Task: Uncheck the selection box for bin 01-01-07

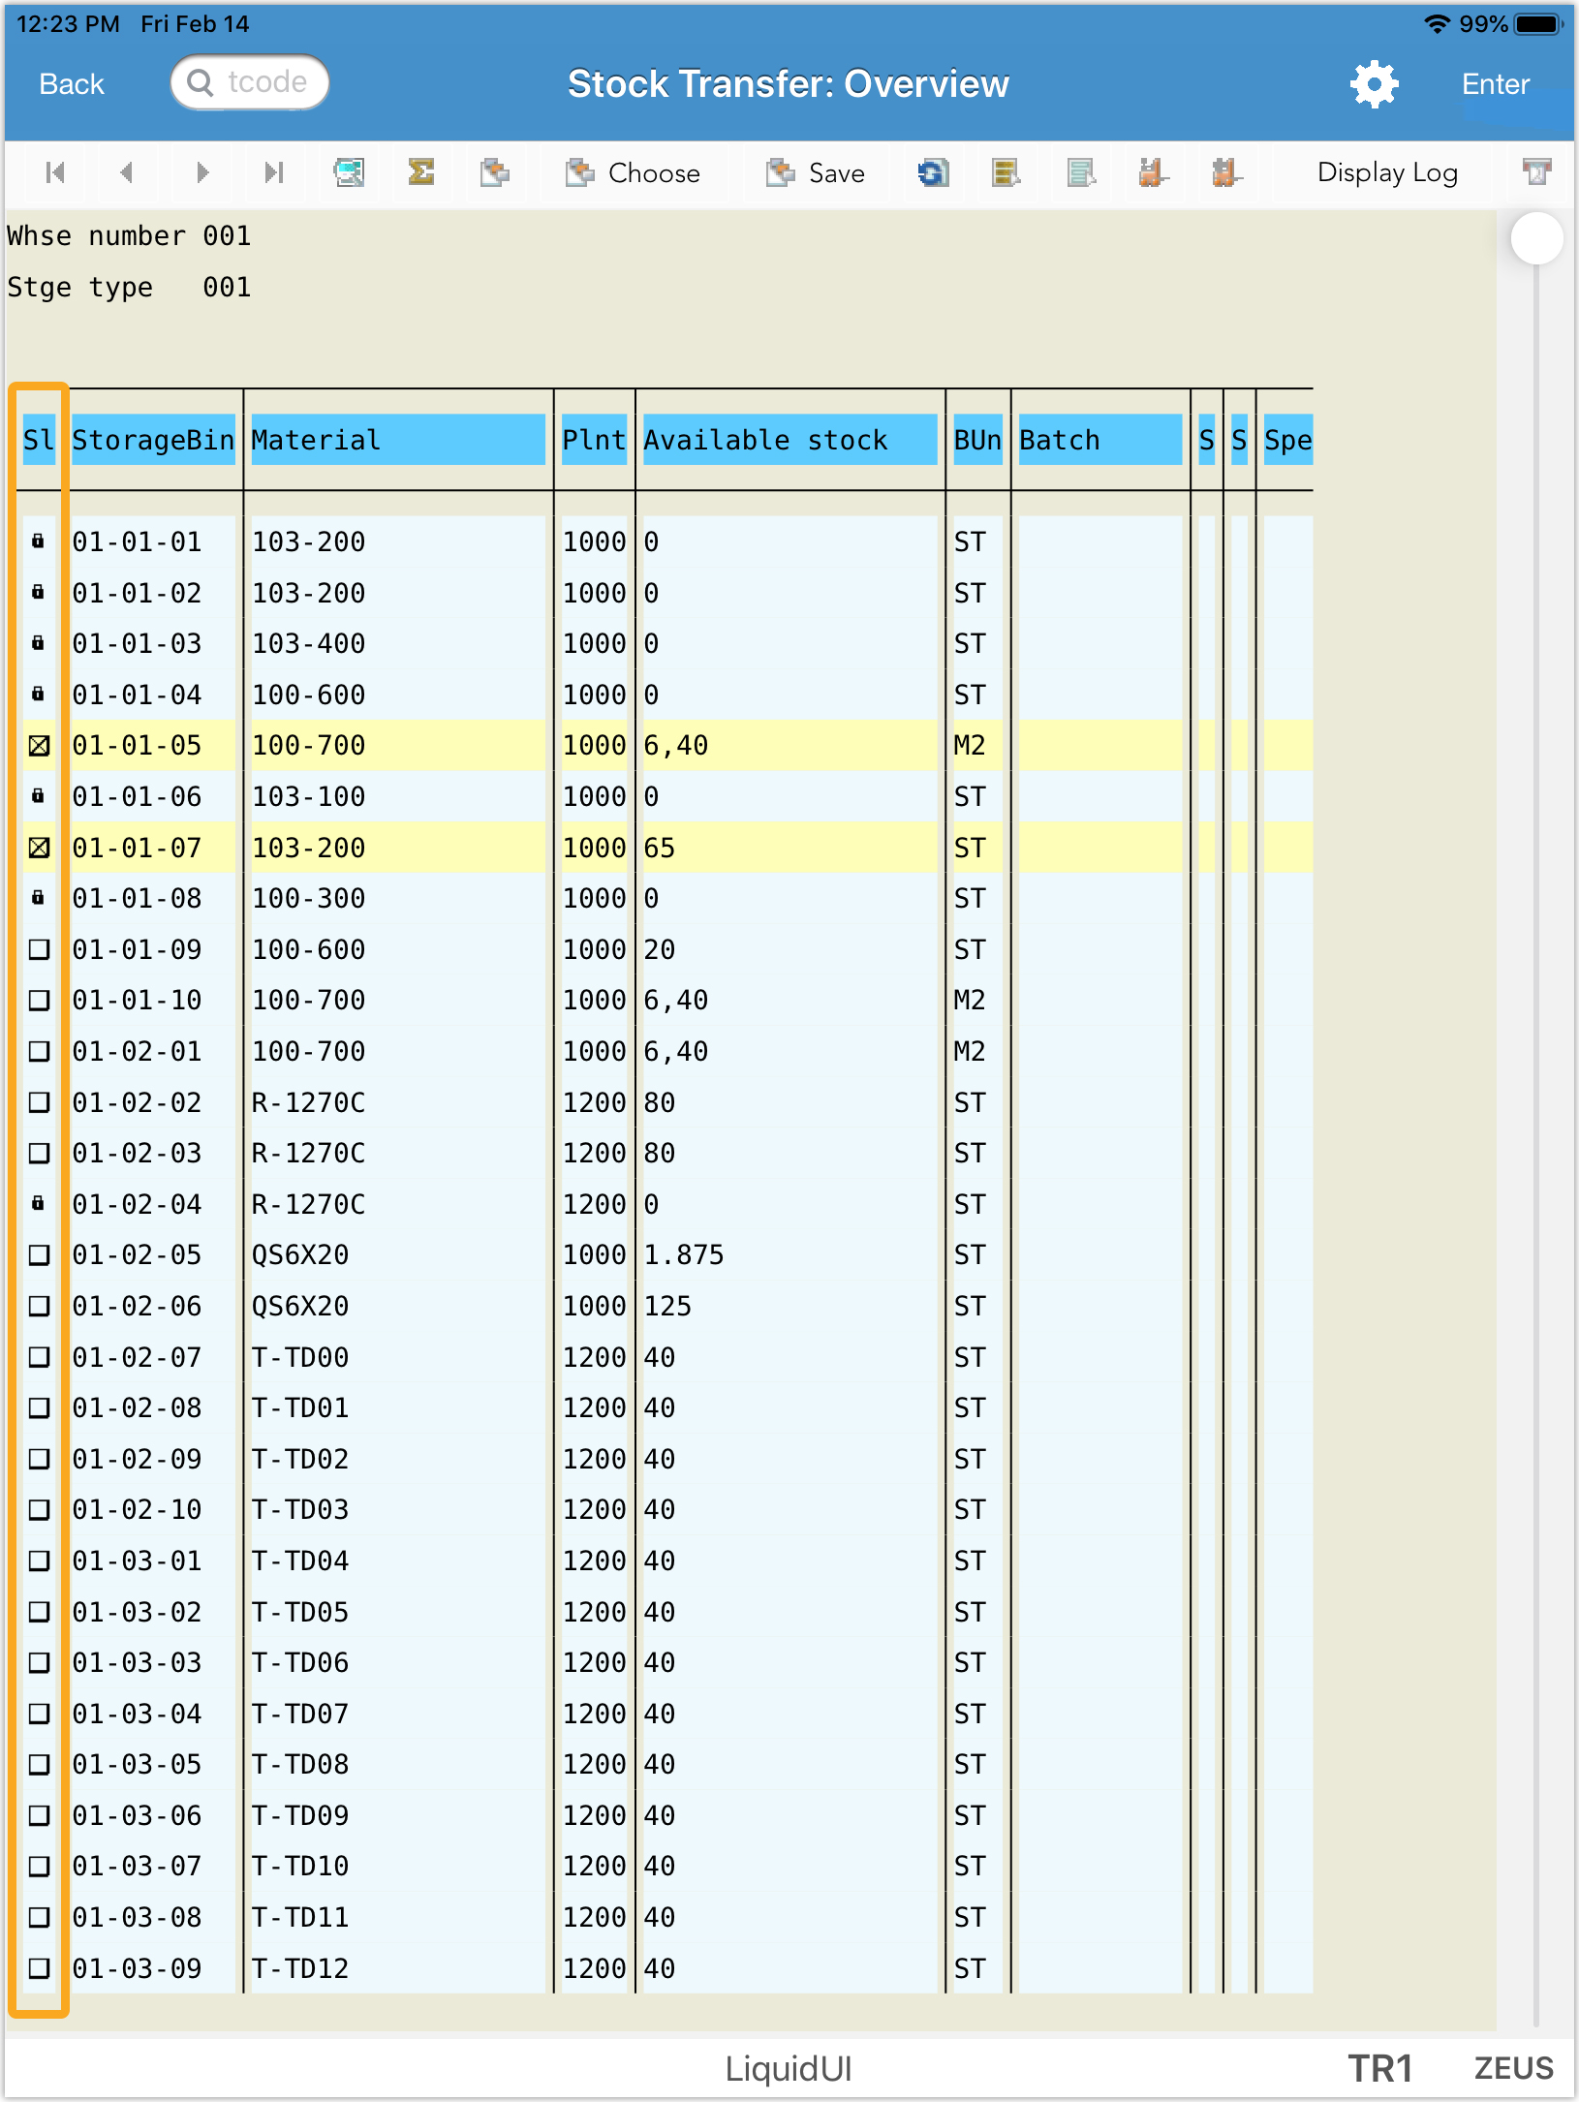Action: (39, 849)
